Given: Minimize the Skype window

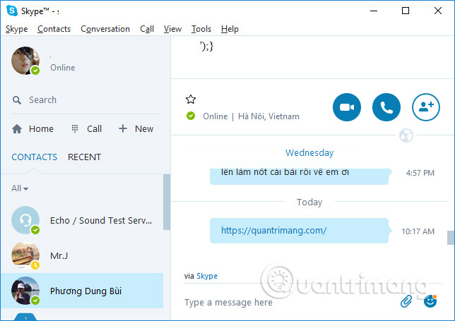Looking at the screenshot, I should tap(374, 11).
